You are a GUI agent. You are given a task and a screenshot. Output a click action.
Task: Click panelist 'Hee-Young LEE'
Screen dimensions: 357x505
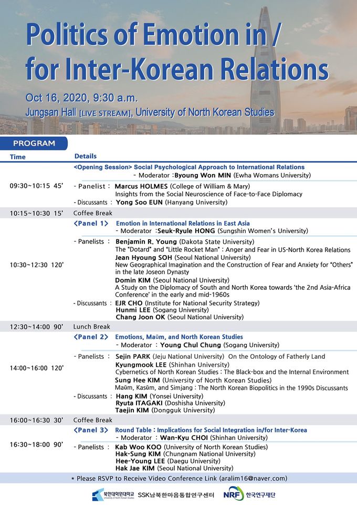pos(140,461)
